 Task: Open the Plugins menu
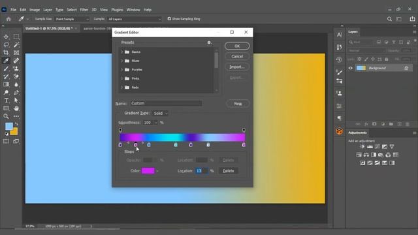click(x=117, y=10)
